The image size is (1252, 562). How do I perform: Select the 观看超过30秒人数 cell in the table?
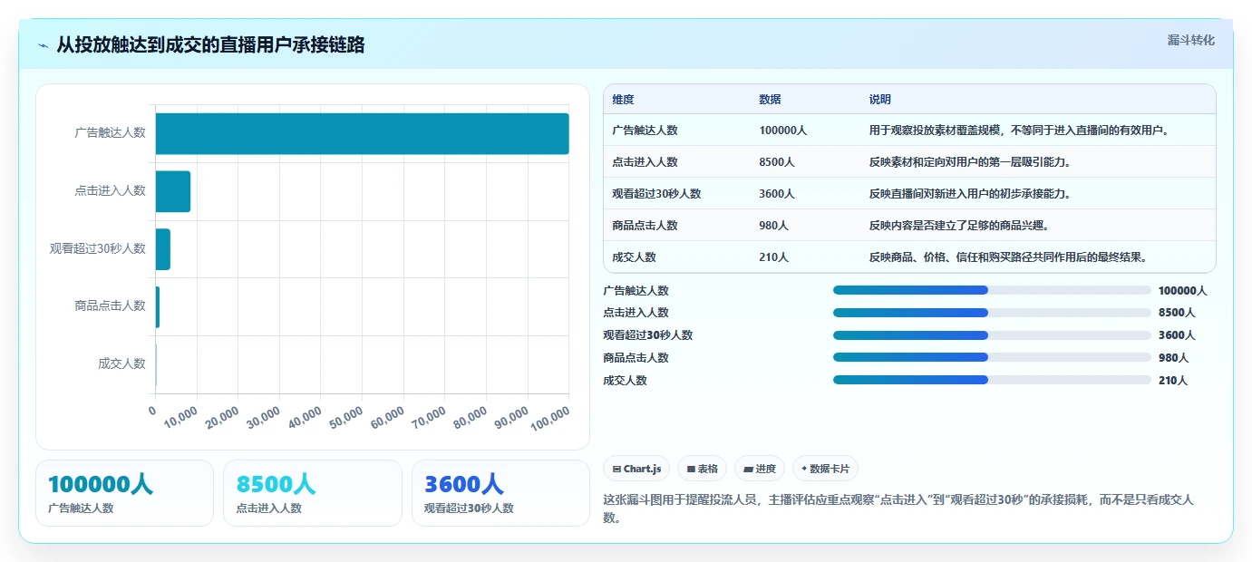coord(656,194)
